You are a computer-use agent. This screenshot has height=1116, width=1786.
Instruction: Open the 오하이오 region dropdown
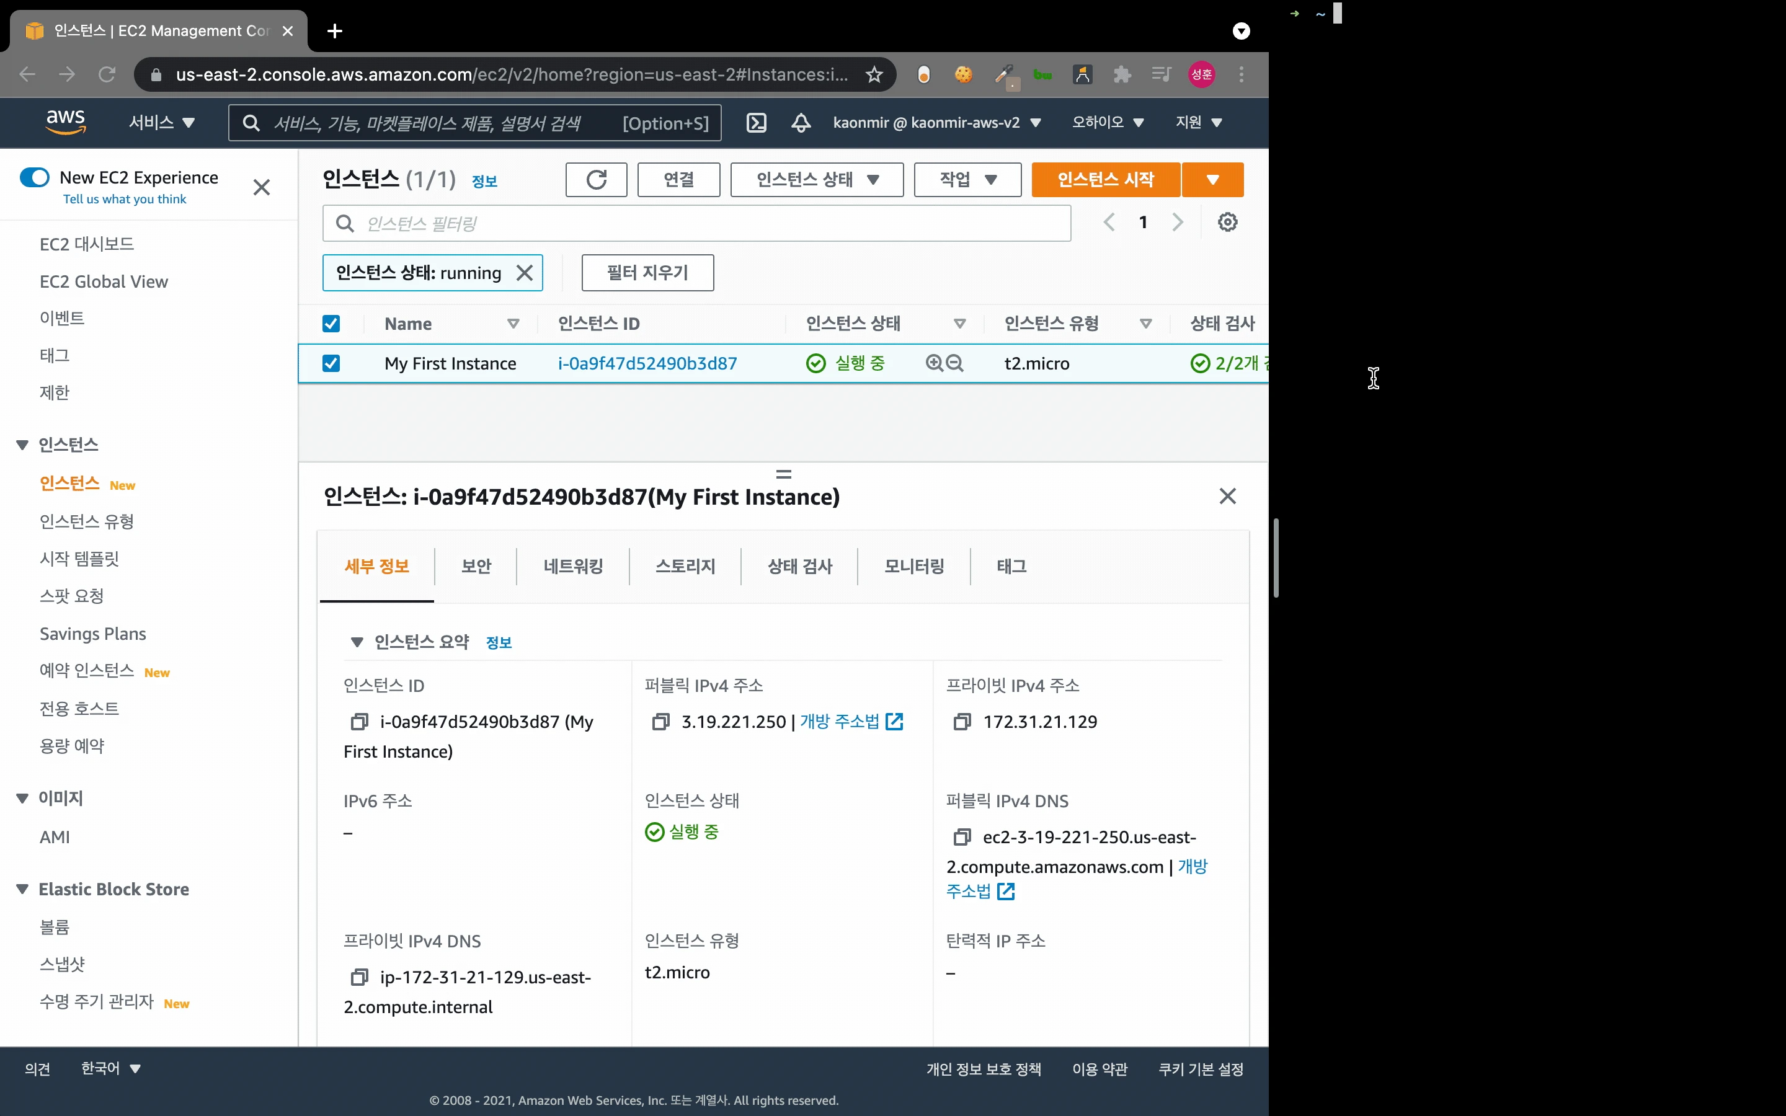(x=1108, y=123)
